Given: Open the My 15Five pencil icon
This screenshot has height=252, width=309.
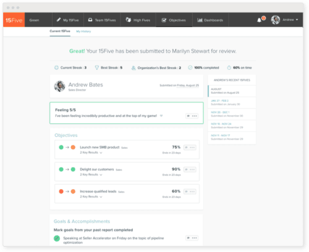Looking at the screenshot, I should coord(59,20).
